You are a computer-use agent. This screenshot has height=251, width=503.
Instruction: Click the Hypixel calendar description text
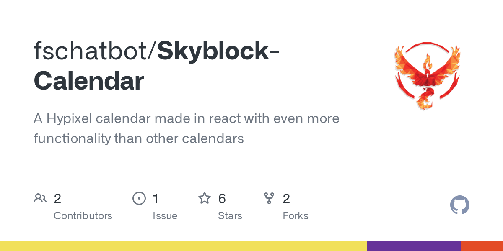[x=187, y=128]
